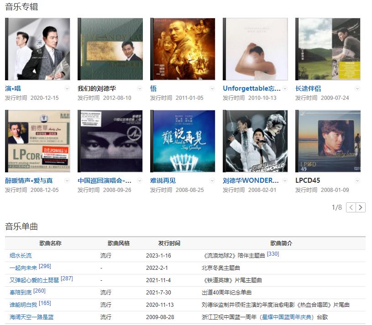Expand options for the 难说再见 album
The image size is (372, 325).
(x=211, y=180)
